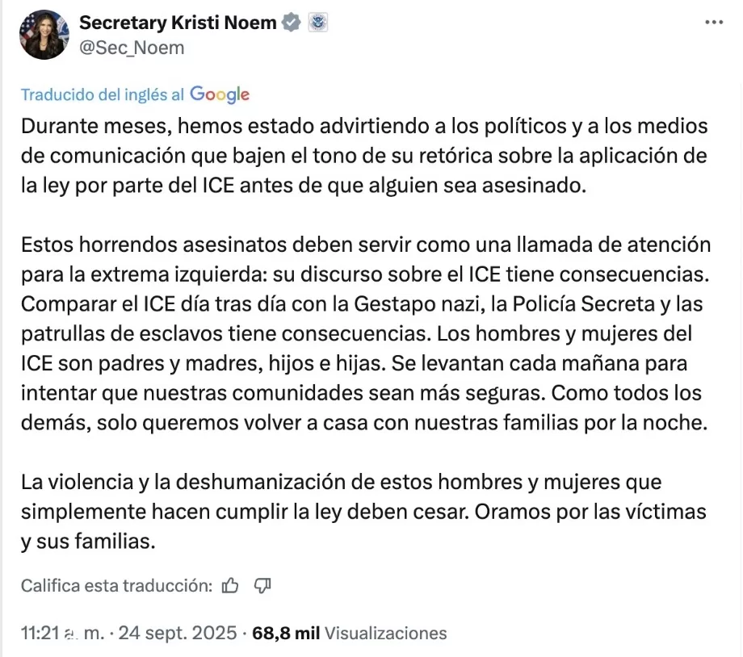743x657 pixels.
Task: Click the bold 68,8 mil count
Action: [286, 633]
